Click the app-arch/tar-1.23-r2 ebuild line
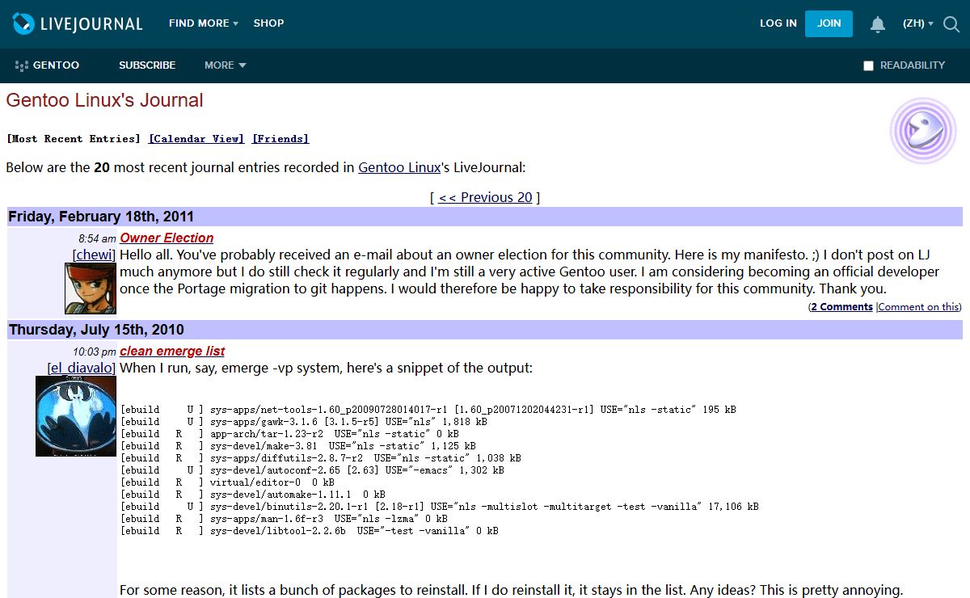This screenshot has height=598, width=970. (x=289, y=434)
